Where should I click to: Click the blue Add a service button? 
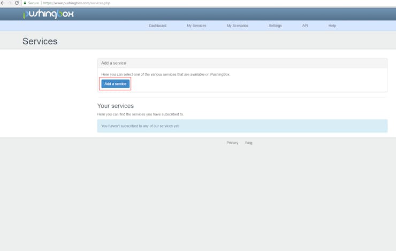pyautogui.click(x=116, y=84)
